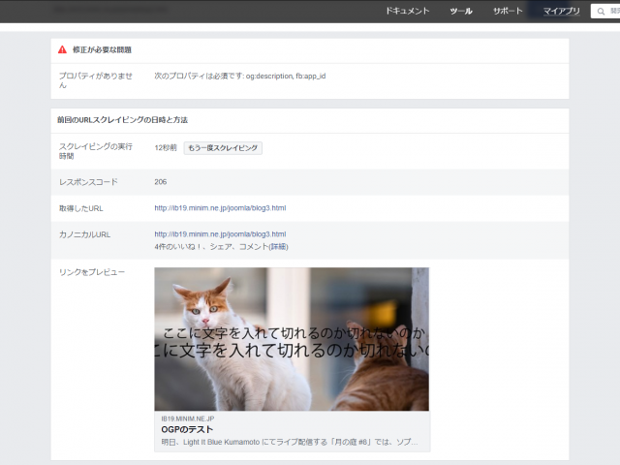
Task: Open the 取得したURL link
Action: pos(220,208)
